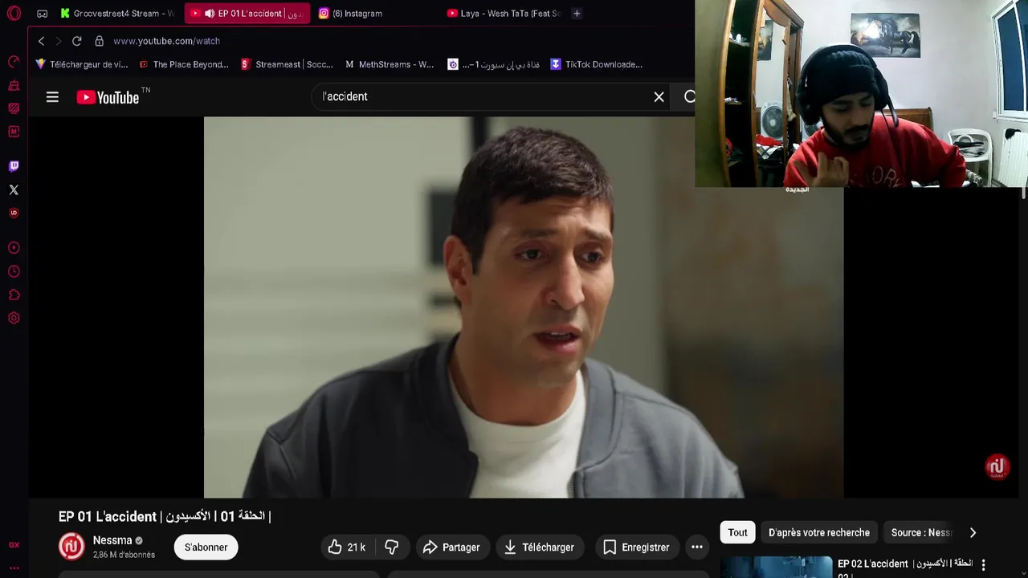The width and height of the screenshot is (1028, 578).
Task: Open GX Cleaner broom icon in sidebar
Action: [14, 85]
